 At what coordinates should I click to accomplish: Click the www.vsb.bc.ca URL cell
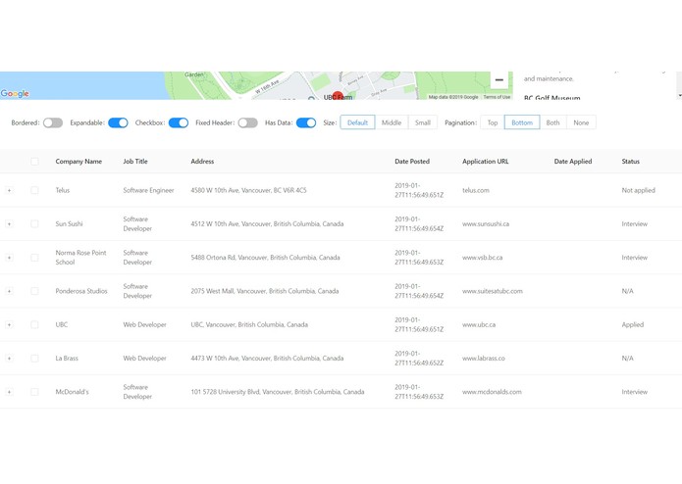[483, 258]
